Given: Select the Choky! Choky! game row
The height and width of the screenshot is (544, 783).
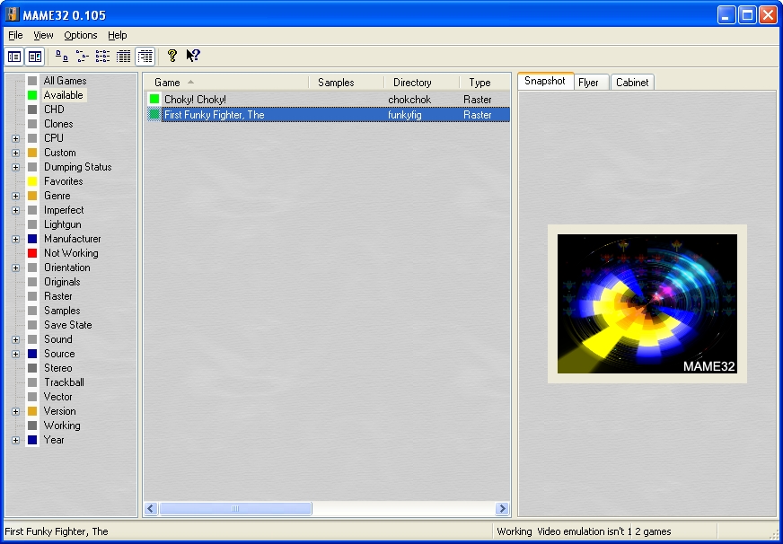Looking at the screenshot, I should click(x=328, y=100).
